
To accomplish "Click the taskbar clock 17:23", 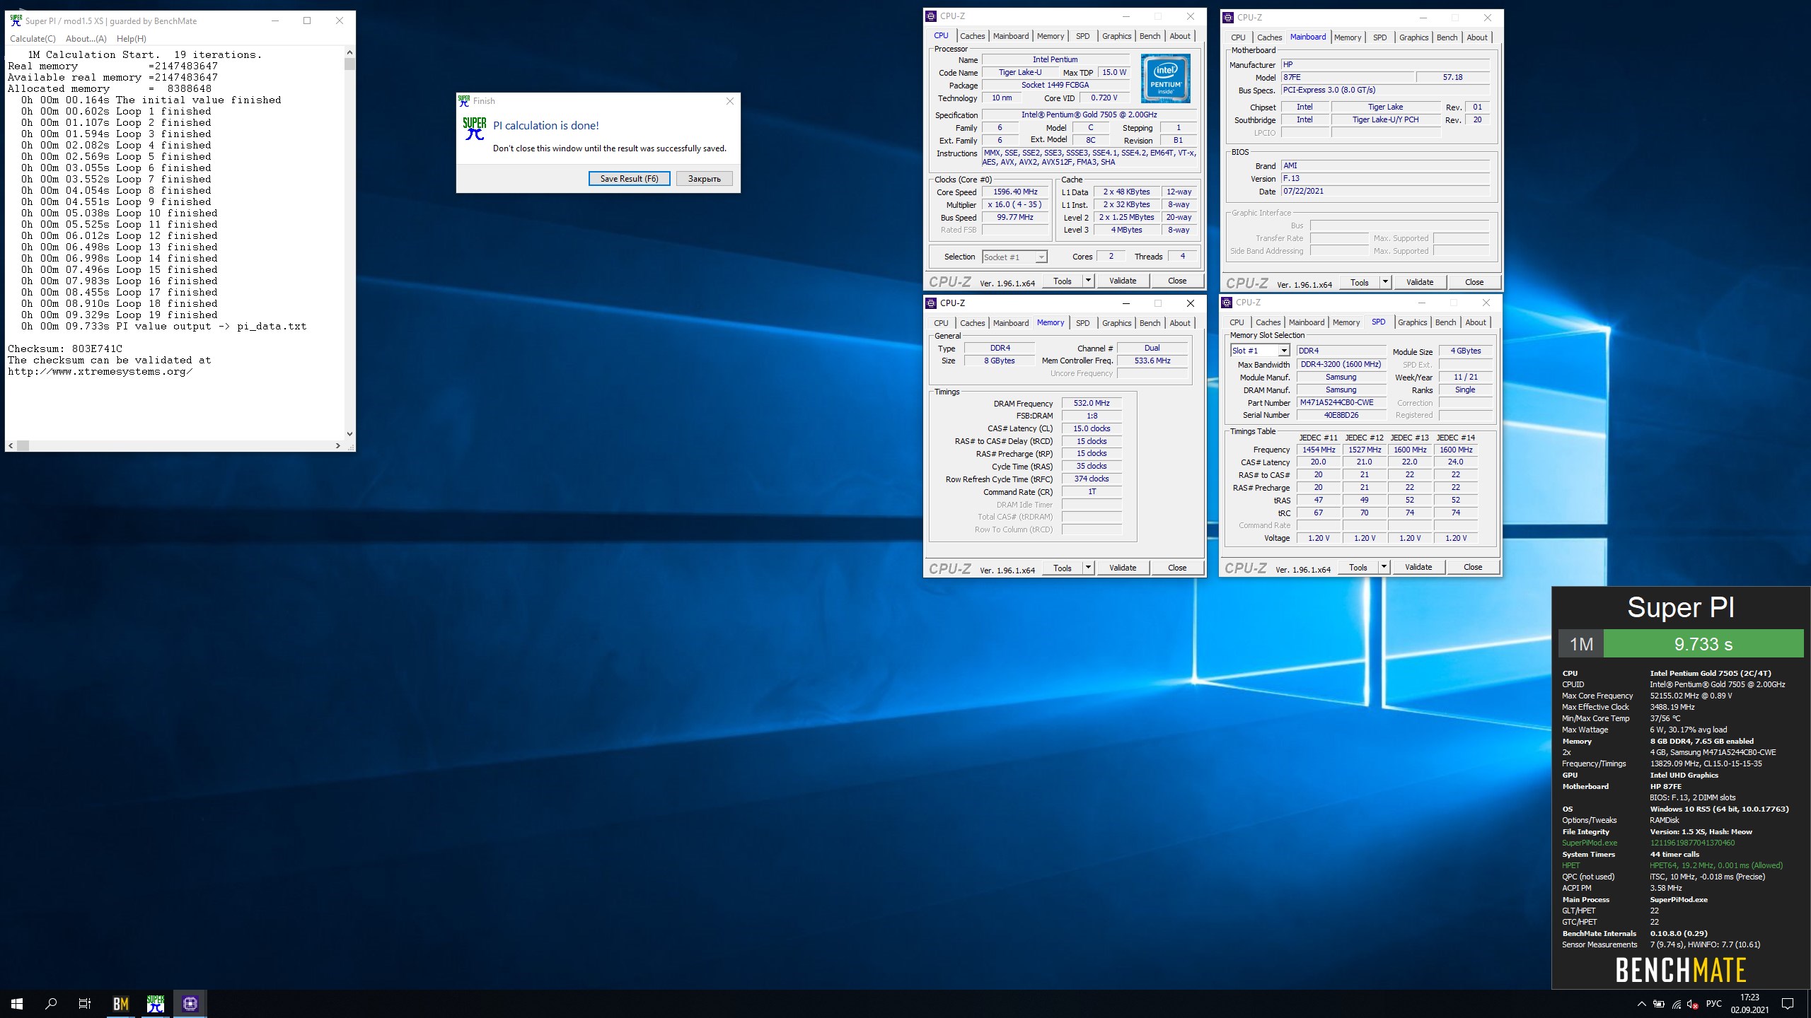I will click(1749, 998).
